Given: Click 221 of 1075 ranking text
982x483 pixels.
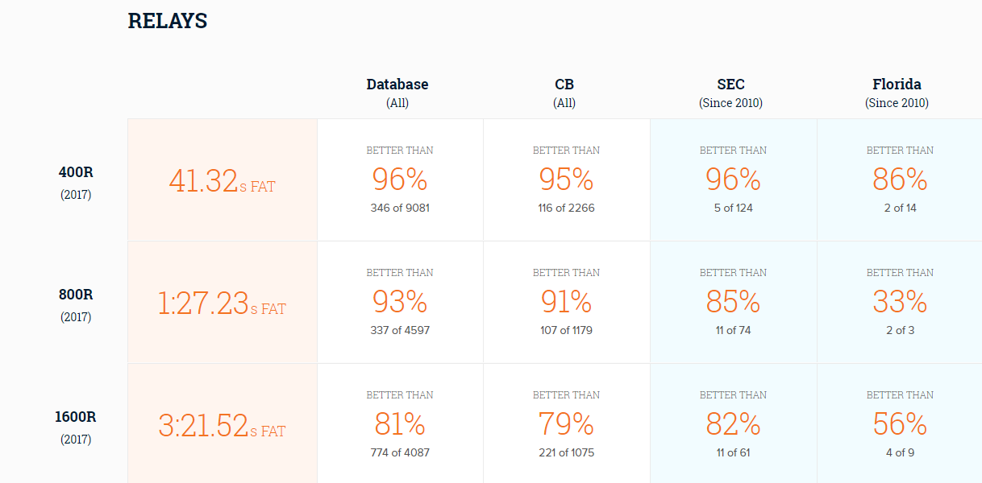Looking at the screenshot, I should coord(567,452).
